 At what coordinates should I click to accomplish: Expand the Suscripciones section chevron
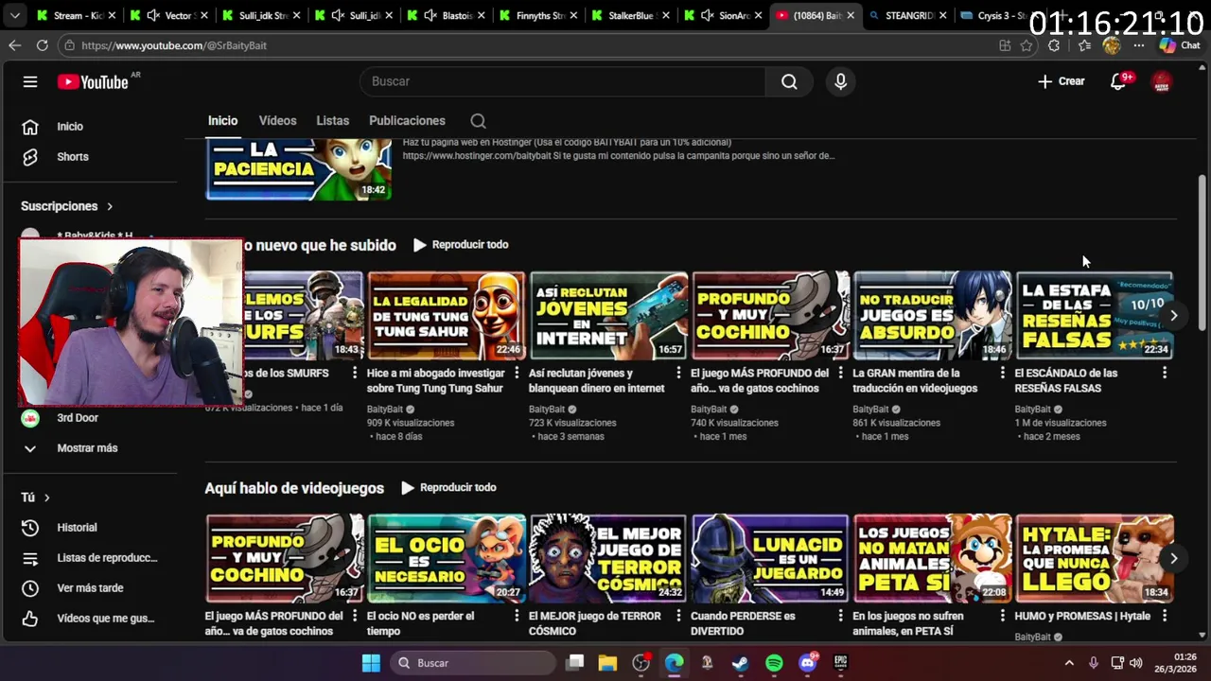point(110,206)
